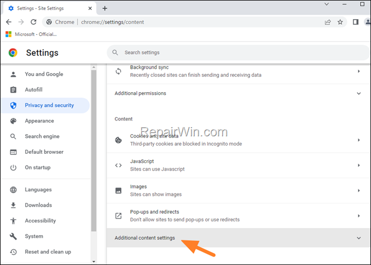
Task: Click the shield icon for Privacy and security
Action: pos(13,105)
